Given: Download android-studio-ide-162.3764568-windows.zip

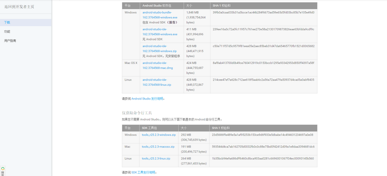Looking at the screenshot, I should pyautogui.click(x=159, y=48).
